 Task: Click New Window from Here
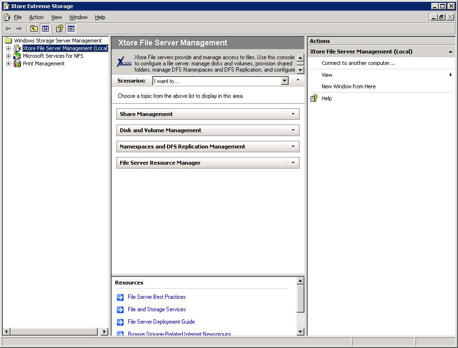(348, 86)
